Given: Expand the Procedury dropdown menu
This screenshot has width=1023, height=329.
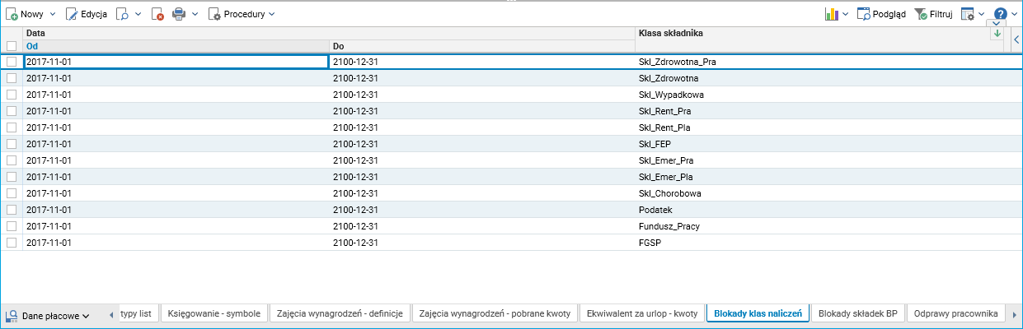Looking at the screenshot, I should 242,14.
